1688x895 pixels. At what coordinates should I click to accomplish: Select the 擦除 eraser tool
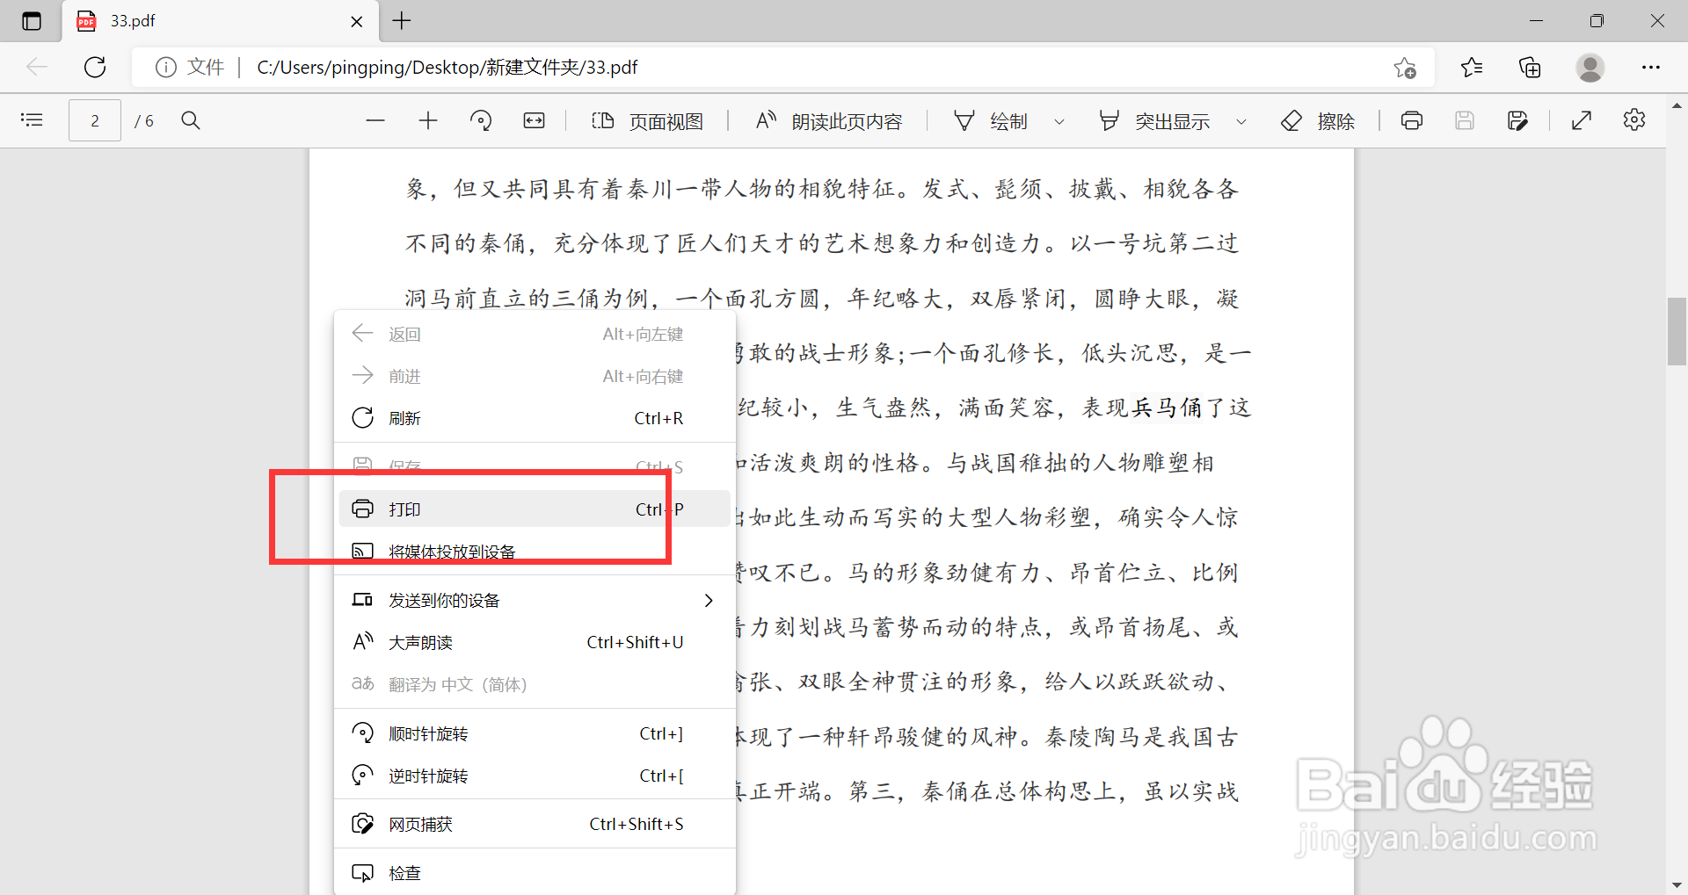(x=1317, y=121)
